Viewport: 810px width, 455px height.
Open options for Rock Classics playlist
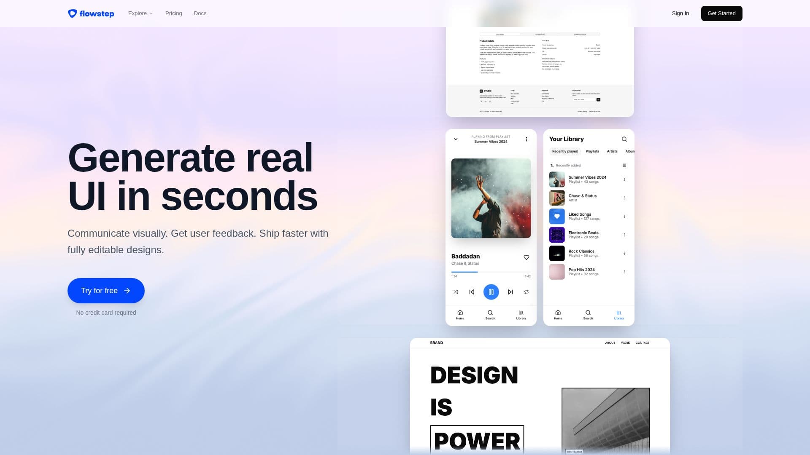point(624,253)
